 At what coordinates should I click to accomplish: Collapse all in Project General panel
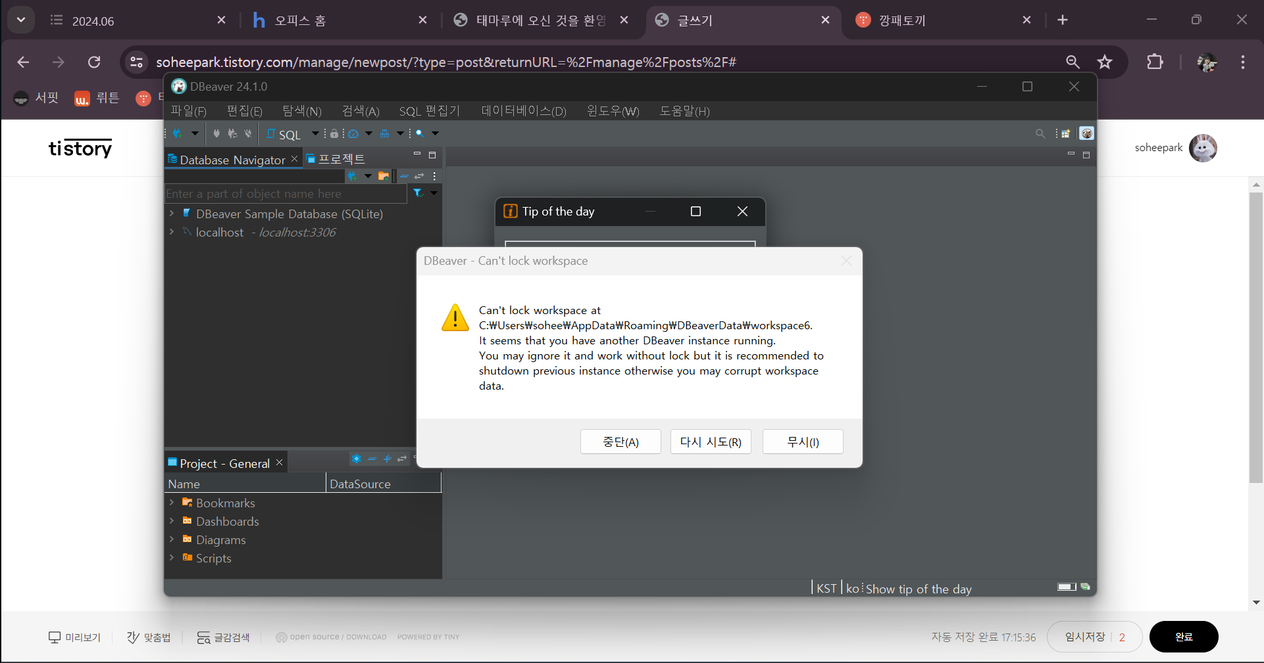[x=372, y=459]
